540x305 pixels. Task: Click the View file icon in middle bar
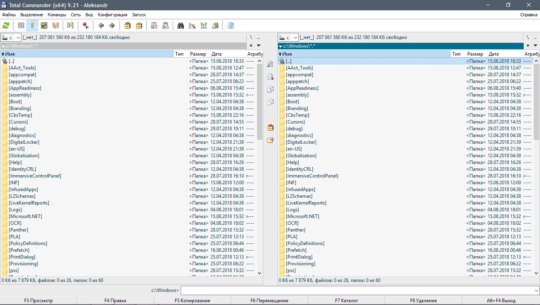pyautogui.click(x=270, y=64)
